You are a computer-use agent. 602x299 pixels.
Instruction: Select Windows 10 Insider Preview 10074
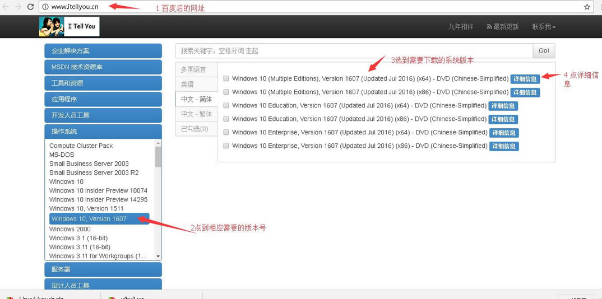click(x=98, y=190)
